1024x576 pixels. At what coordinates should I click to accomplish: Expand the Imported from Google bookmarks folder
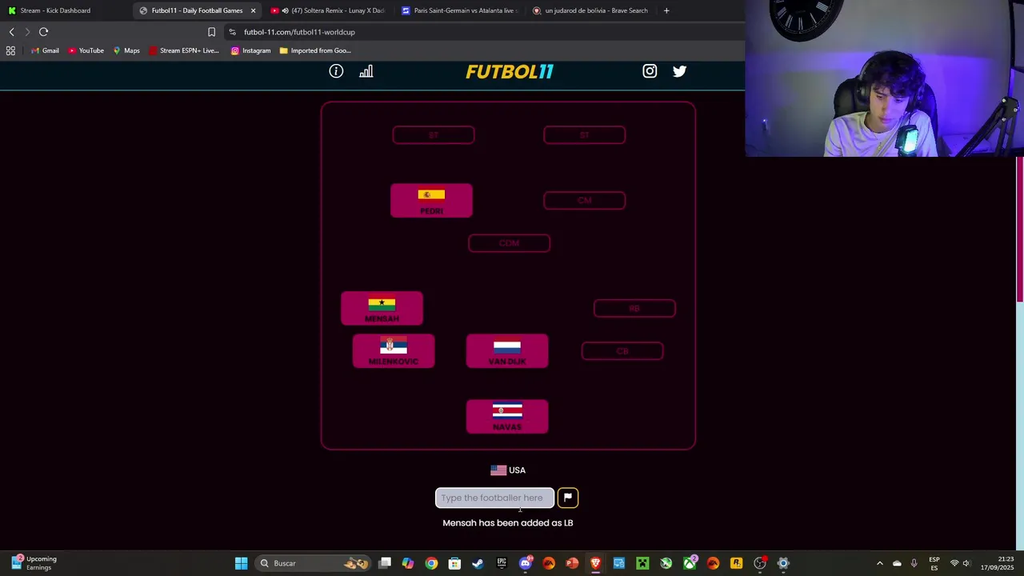click(315, 50)
